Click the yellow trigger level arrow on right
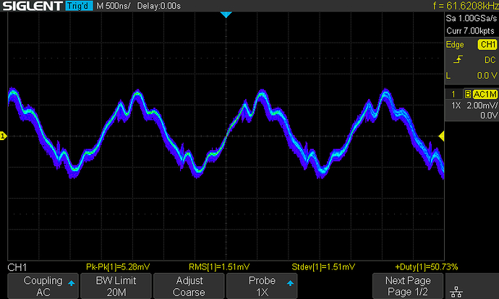This screenshot has width=499, height=299. (442, 136)
